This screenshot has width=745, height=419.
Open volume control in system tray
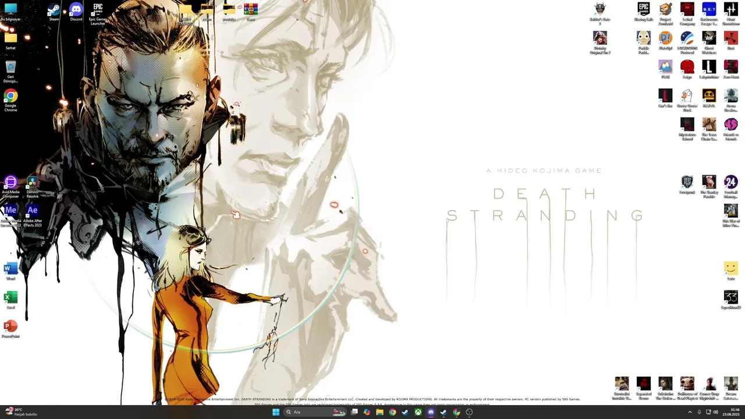point(715,412)
